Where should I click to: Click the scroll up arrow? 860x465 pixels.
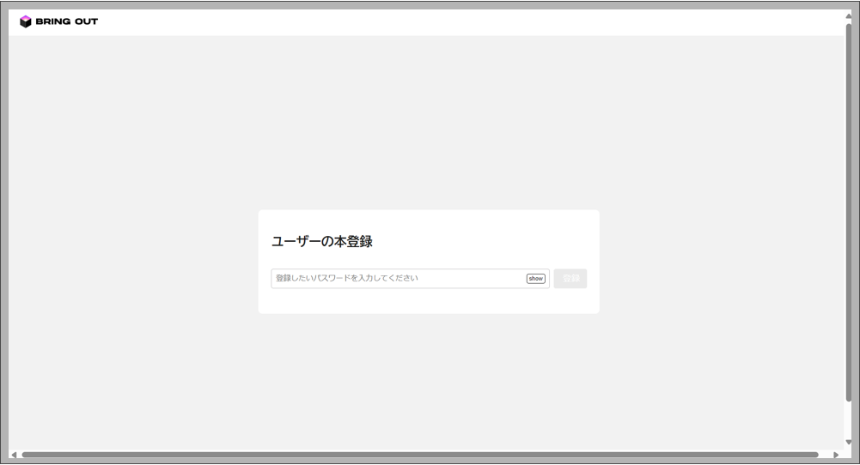(x=849, y=16)
